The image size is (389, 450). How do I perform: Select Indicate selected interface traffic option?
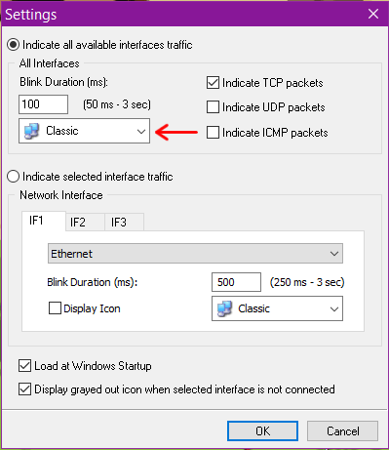pos(14,177)
